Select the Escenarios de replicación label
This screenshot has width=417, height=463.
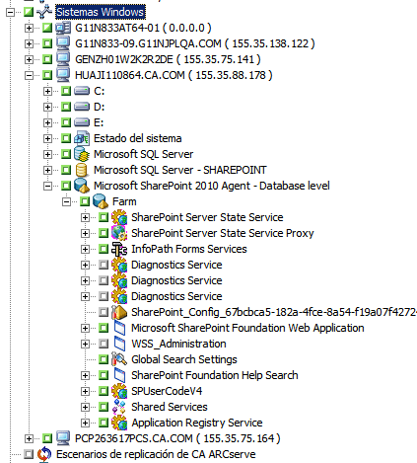156,454
